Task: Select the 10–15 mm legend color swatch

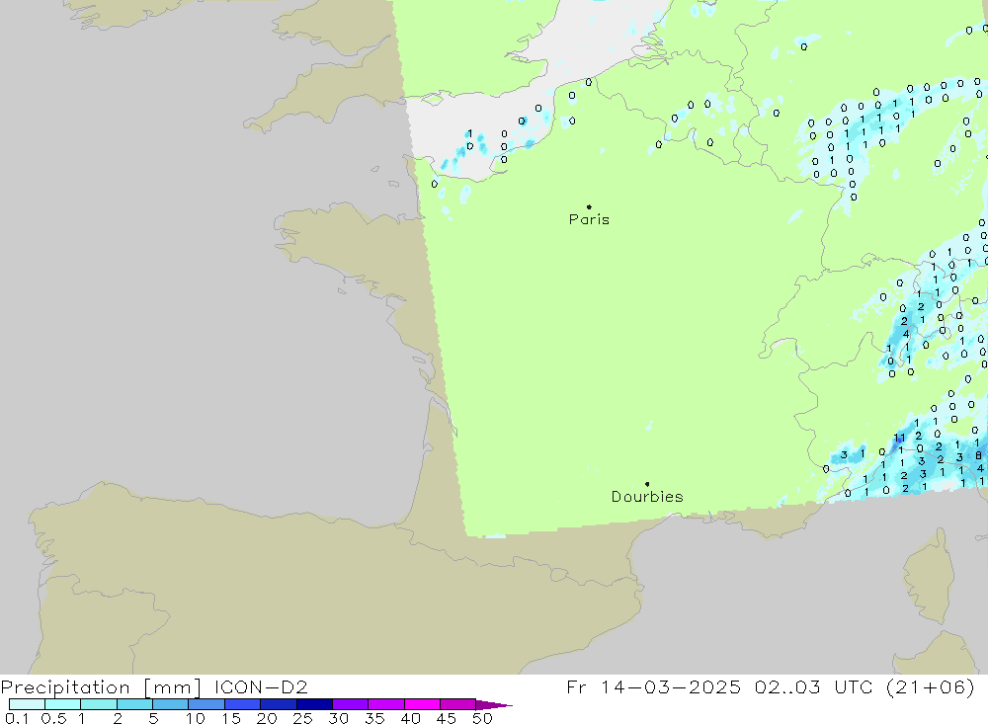Action: click(x=206, y=704)
